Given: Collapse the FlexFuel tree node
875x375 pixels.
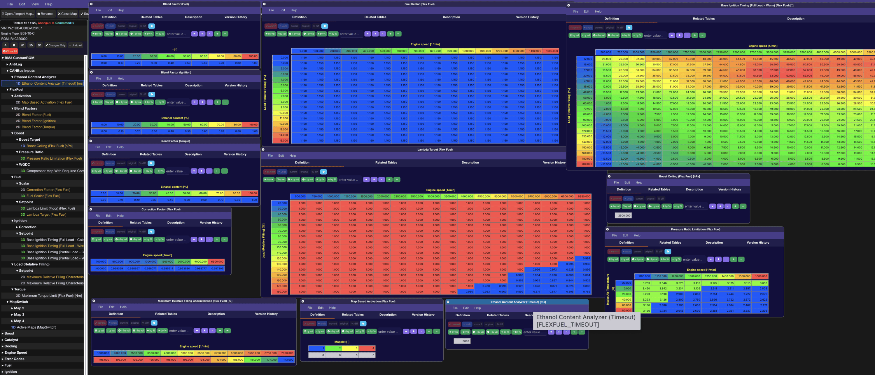Looking at the screenshot, I should click(x=8, y=90).
